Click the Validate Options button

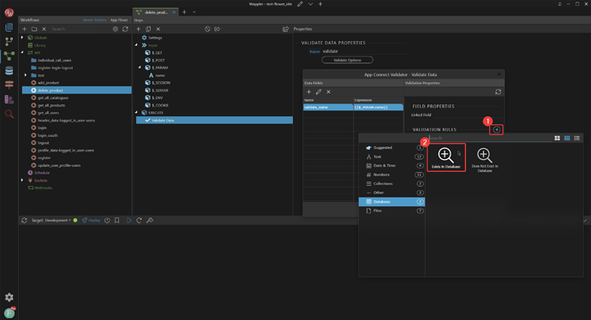click(x=347, y=60)
